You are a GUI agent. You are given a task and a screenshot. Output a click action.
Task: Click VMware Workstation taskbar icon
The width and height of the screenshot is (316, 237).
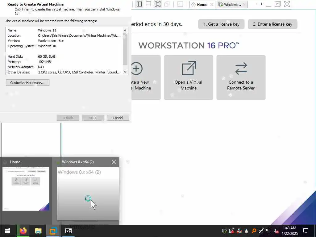click(53, 231)
